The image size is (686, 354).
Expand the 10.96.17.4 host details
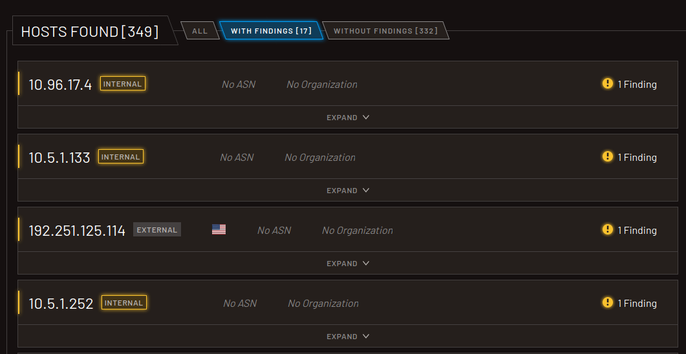[x=348, y=118]
